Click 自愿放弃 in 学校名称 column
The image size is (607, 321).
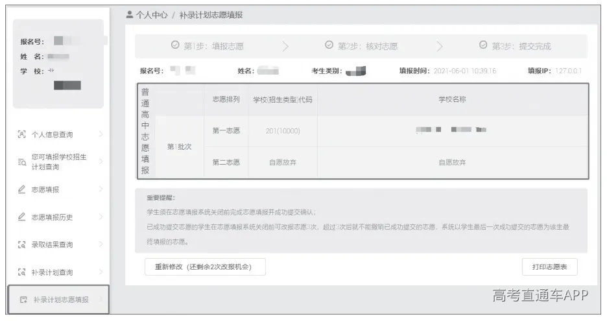tap(452, 162)
